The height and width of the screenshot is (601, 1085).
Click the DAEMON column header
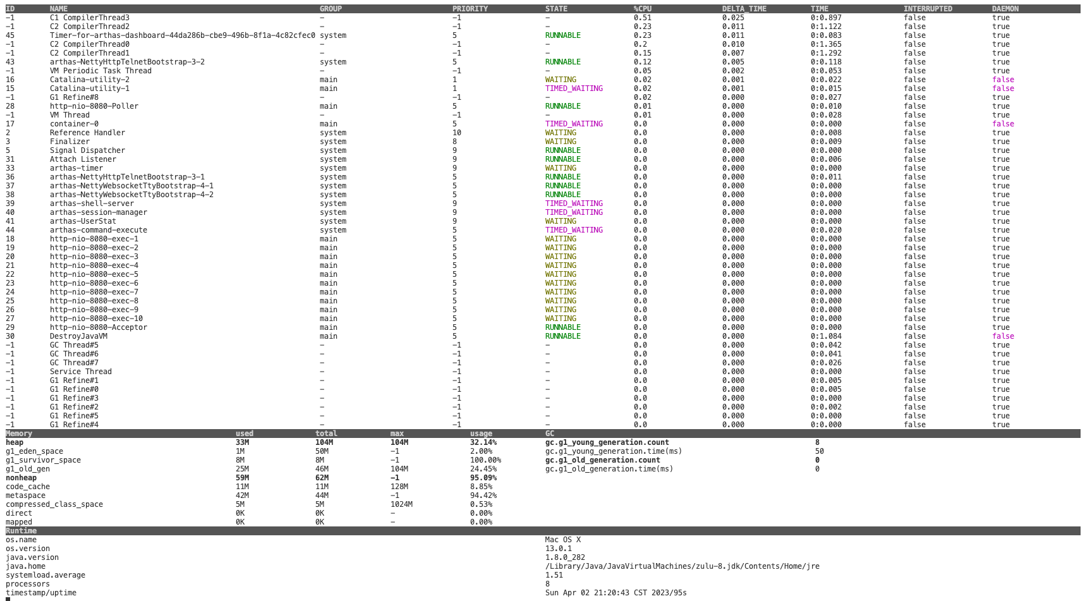[x=1005, y=9]
